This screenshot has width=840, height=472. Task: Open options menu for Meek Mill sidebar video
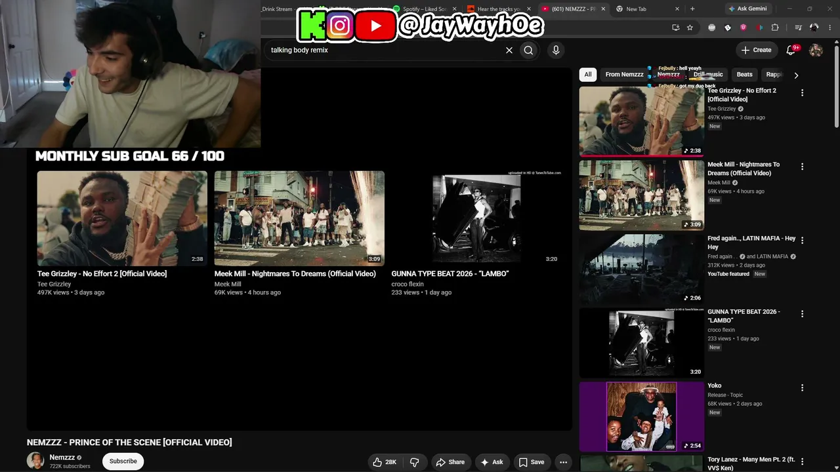(x=802, y=167)
